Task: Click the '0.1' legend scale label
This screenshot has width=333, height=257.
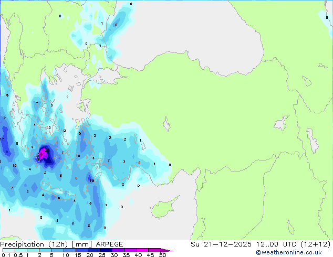Action: (6, 255)
